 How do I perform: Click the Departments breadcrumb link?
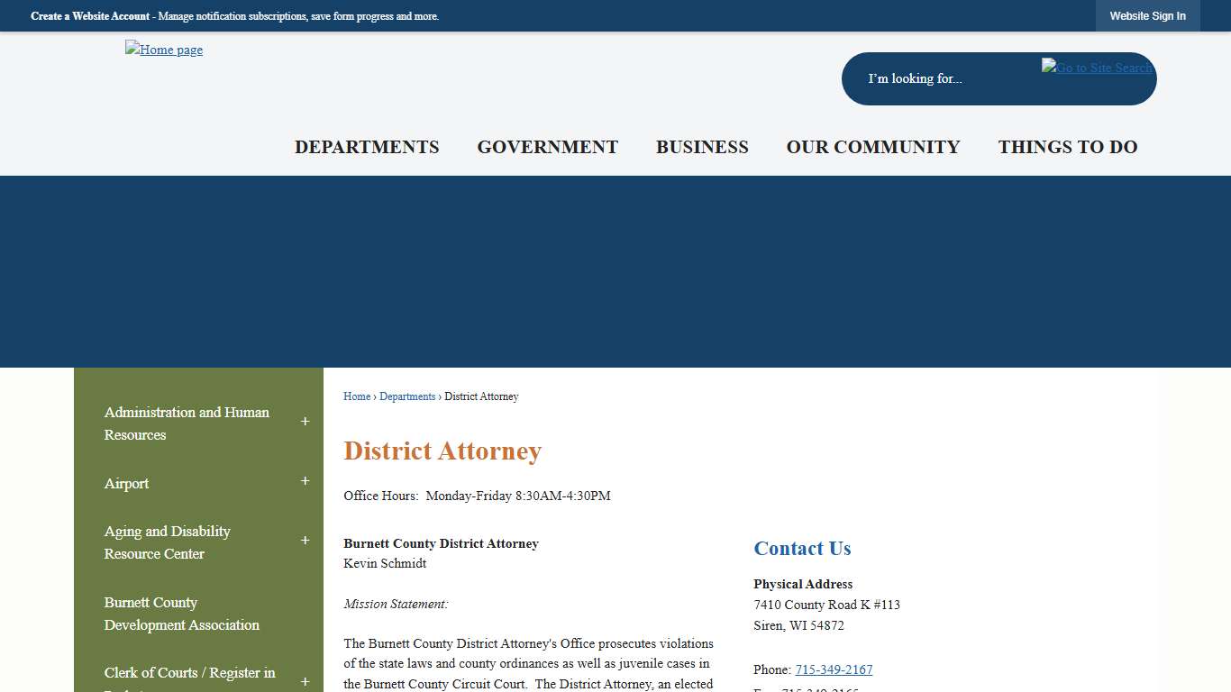[407, 396]
